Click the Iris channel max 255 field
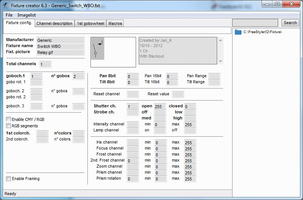The width and height of the screenshot is (303, 200). (190, 143)
